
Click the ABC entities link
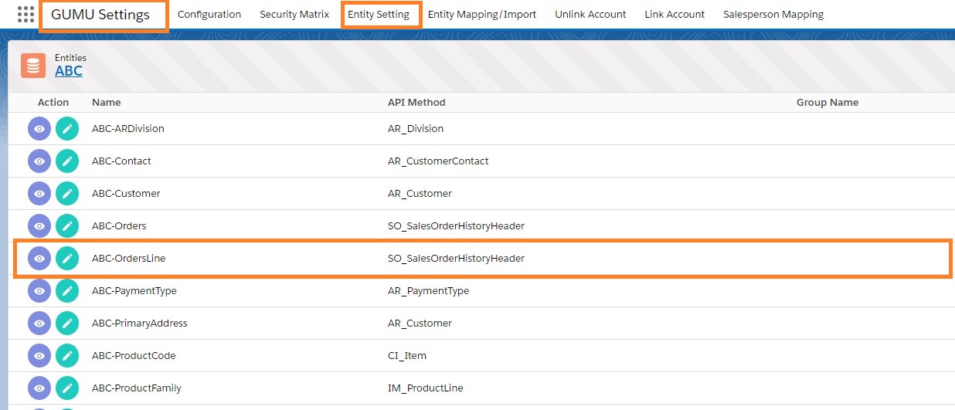coord(69,71)
